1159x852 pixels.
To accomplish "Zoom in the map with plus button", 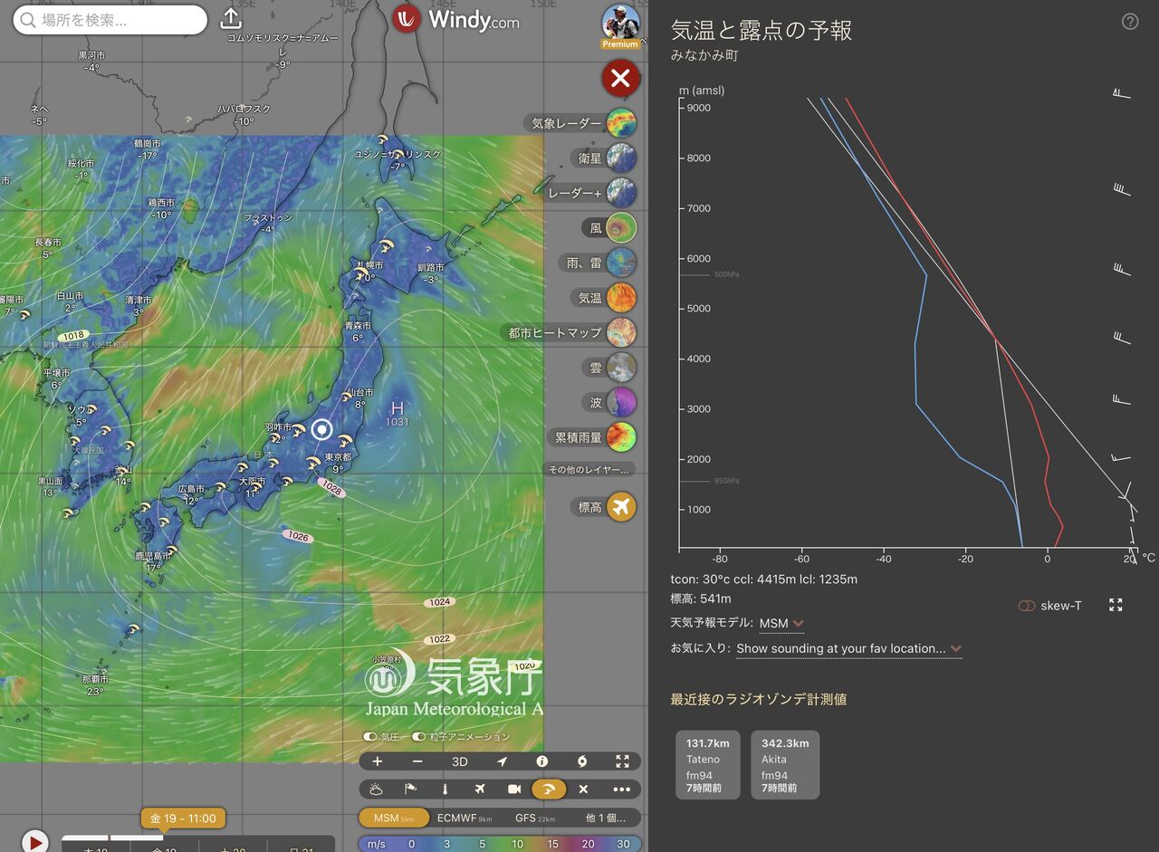I will point(378,761).
